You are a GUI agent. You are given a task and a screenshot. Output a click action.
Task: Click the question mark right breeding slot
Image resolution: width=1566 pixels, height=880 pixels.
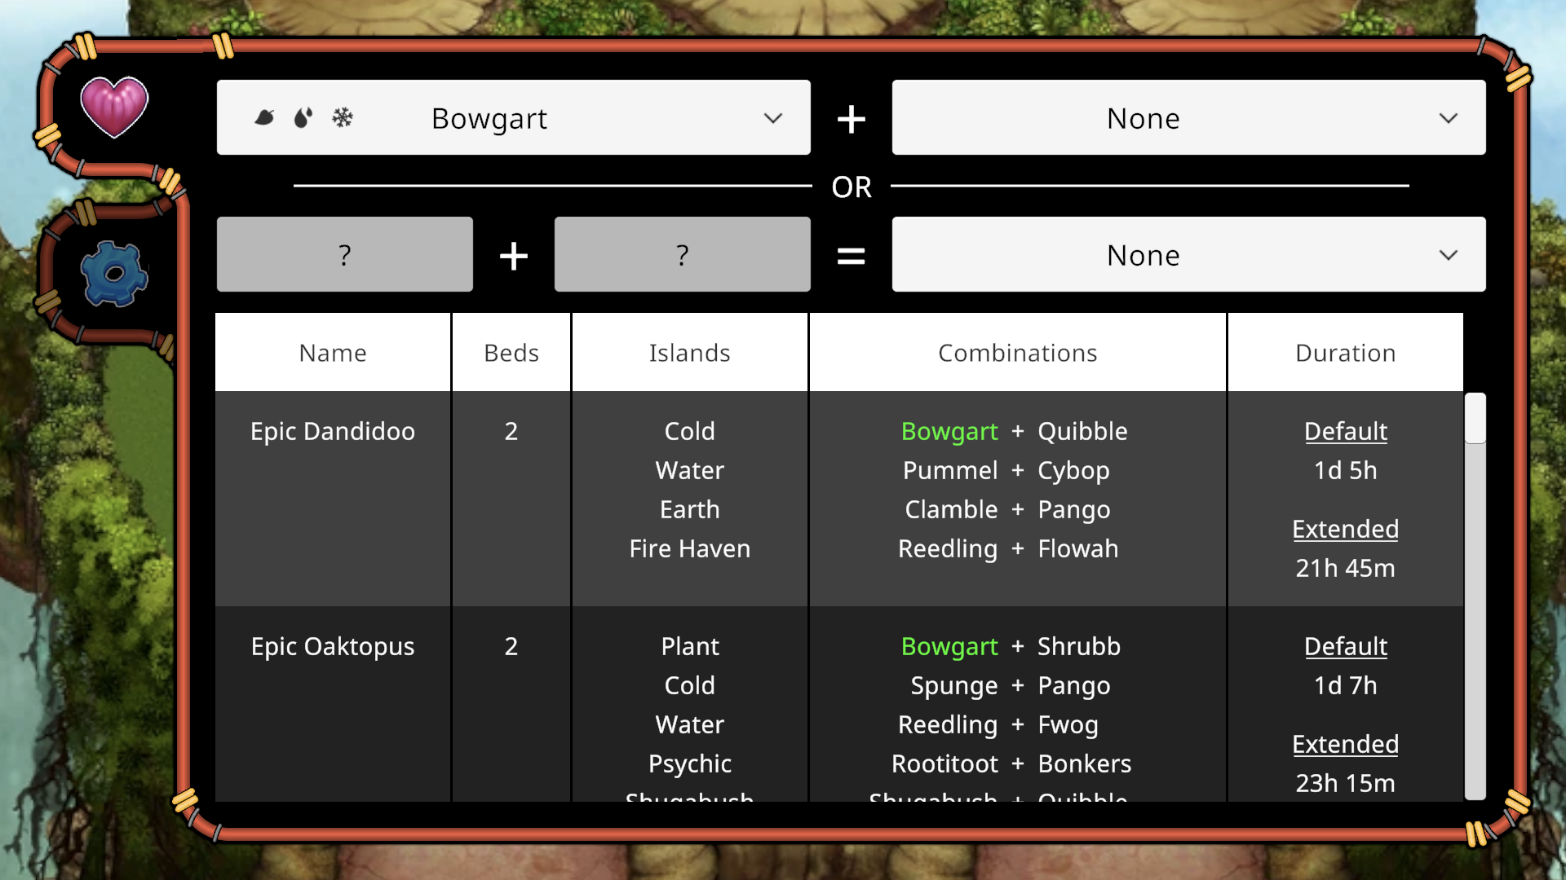[681, 255]
